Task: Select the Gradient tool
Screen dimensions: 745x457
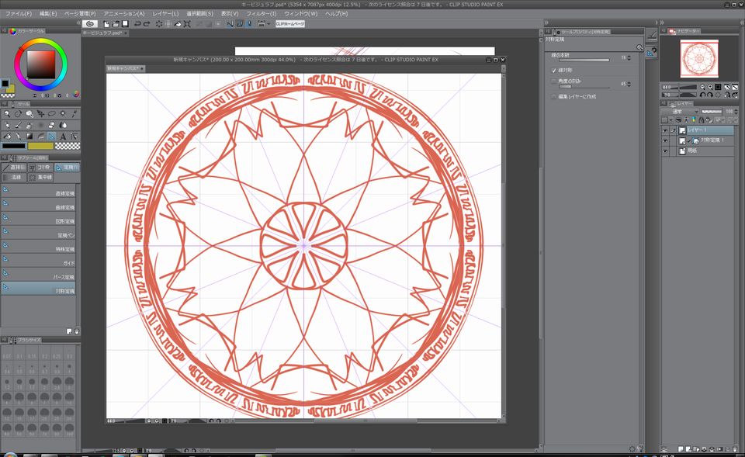Action: [29, 137]
